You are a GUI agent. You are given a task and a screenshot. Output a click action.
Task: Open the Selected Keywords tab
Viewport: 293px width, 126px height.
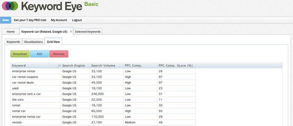[x=88, y=32]
